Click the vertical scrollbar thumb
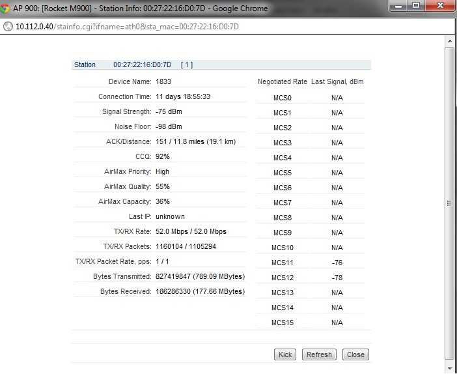This screenshot has height=374, width=457. (x=449, y=203)
